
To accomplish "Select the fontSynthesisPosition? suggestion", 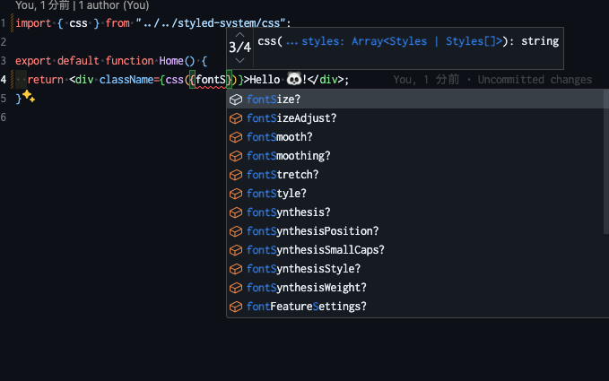I will pyautogui.click(x=415, y=231).
